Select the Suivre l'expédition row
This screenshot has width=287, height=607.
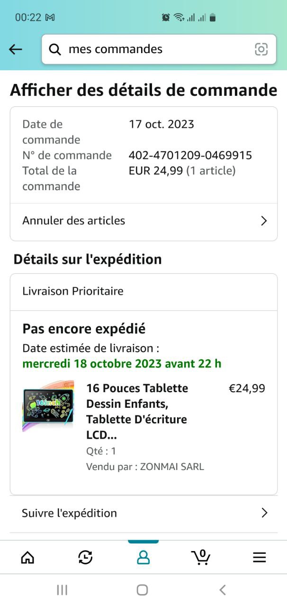click(70, 513)
